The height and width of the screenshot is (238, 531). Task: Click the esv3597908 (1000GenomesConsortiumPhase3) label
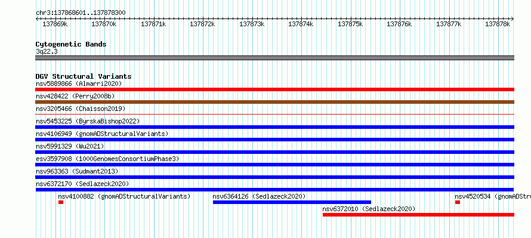[x=107, y=159]
